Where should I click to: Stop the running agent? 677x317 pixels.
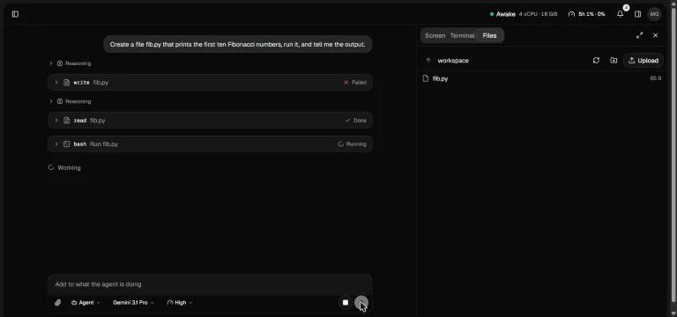[x=346, y=303]
